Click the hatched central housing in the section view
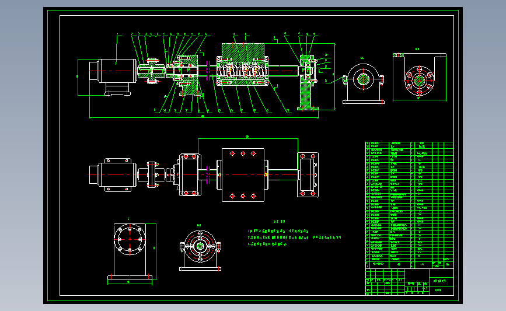Image resolution: width=506 pixels, height=311 pixels. pos(243,65)
